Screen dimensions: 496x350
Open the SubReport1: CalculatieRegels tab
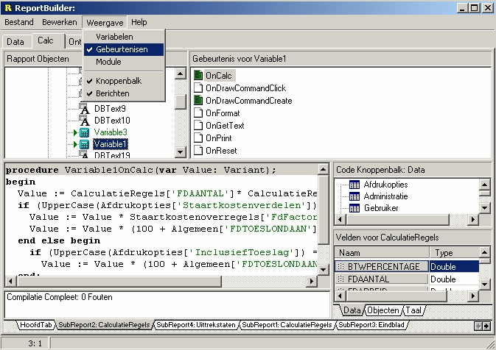287,325
